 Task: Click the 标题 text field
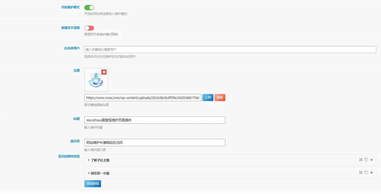point(155,120)
